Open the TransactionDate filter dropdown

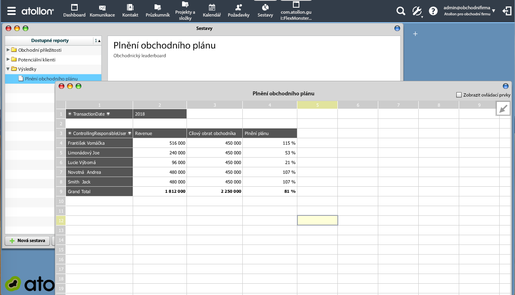(x=108, y=114)
